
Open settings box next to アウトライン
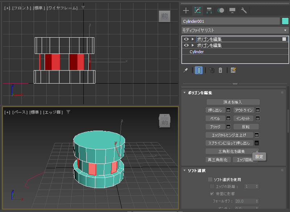tap(258, 110)
